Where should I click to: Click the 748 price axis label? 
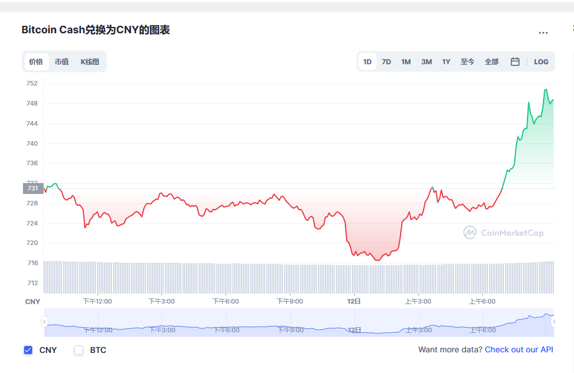point(32,104)
